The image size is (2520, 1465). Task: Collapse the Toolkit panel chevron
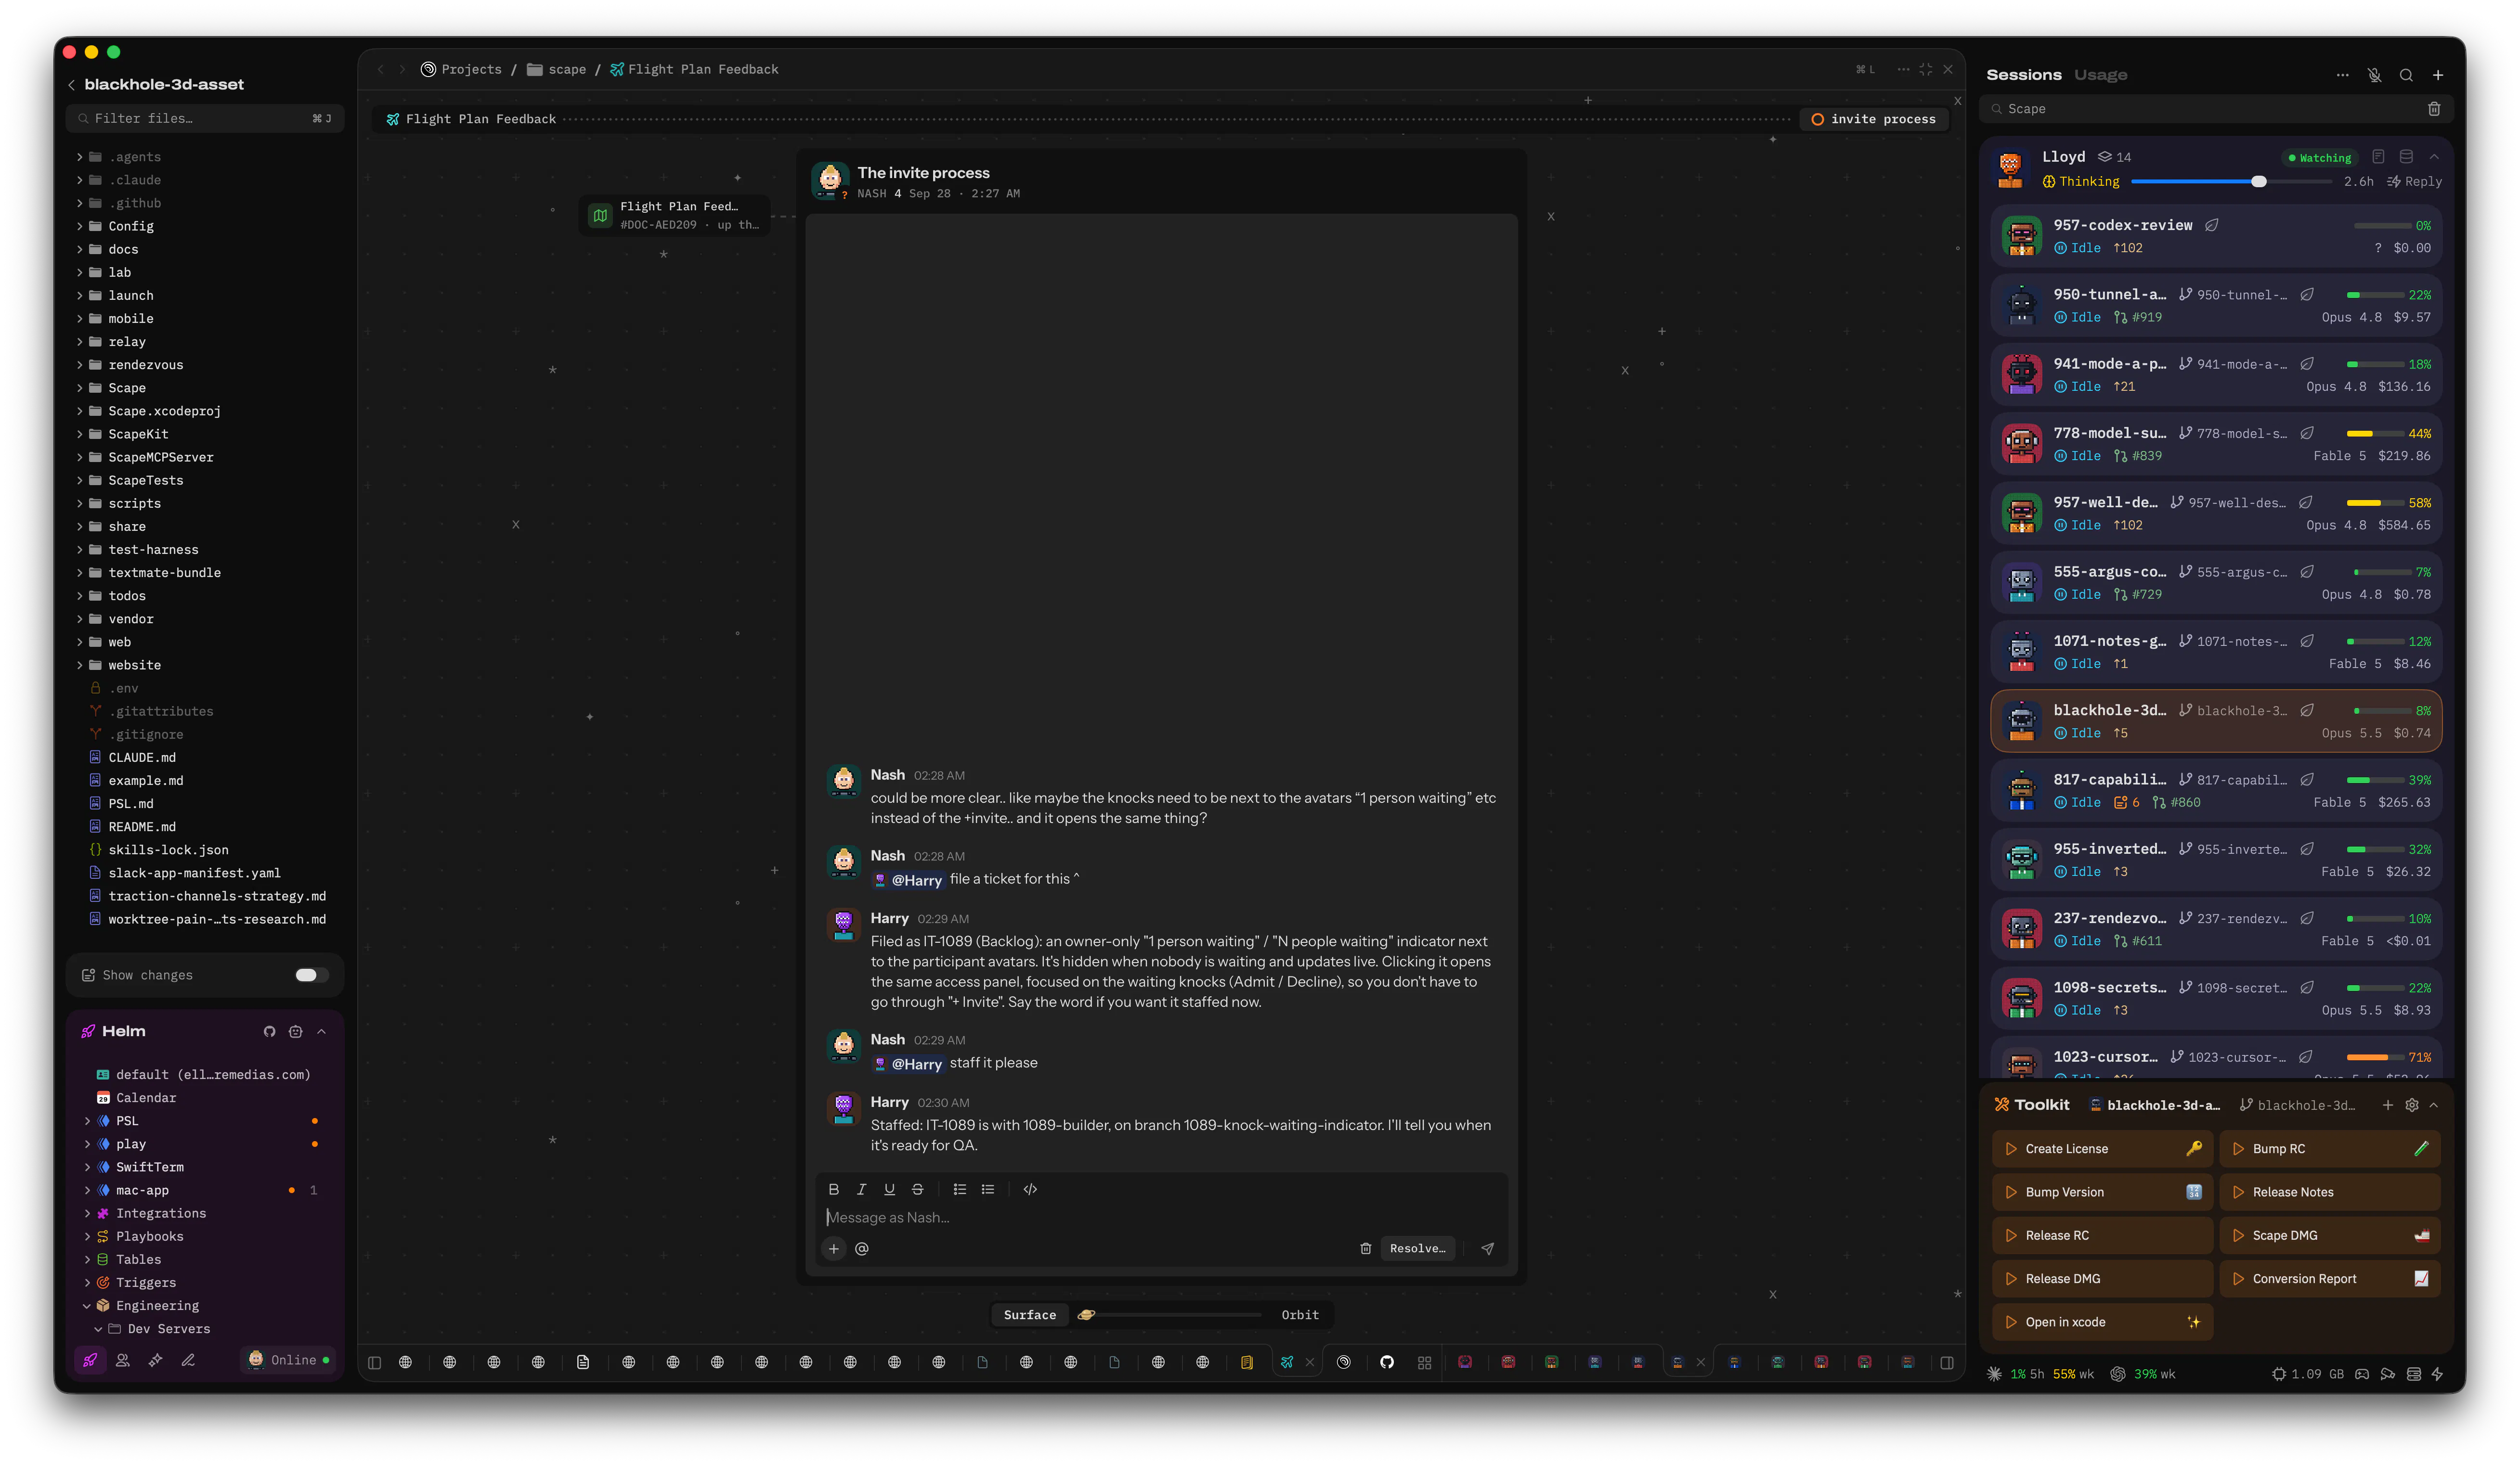[2434, 1105]
